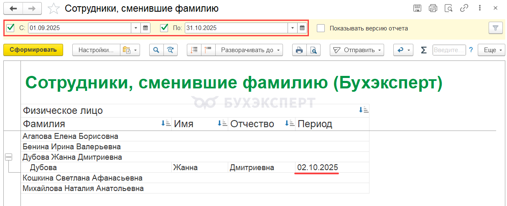
Task: Enable Показывать версию отчета checkbox
Action: click(x=321, y=28)
